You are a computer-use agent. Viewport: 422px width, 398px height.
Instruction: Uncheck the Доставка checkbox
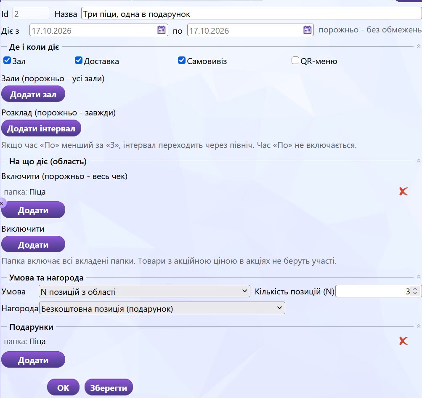click(x=79, y=60)
